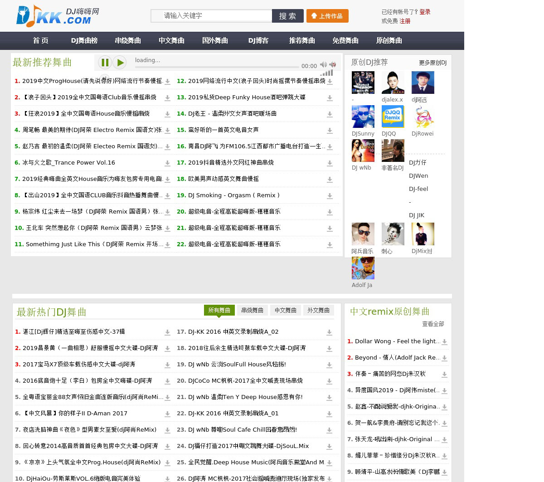Open the 原创舞曲 navigation item
Screen dimensions: 544x482
389,40
